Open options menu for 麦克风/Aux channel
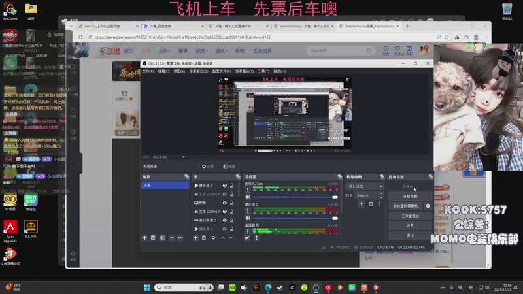The width and height of the screenshot is (523, 294). point(248,189)
